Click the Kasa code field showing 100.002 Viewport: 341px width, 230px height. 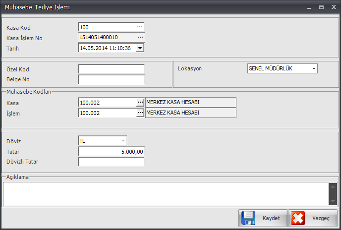(x=107, y=102)
